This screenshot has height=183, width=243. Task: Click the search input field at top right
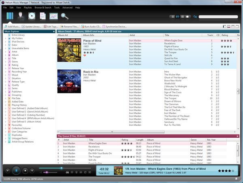pos(219,17)
